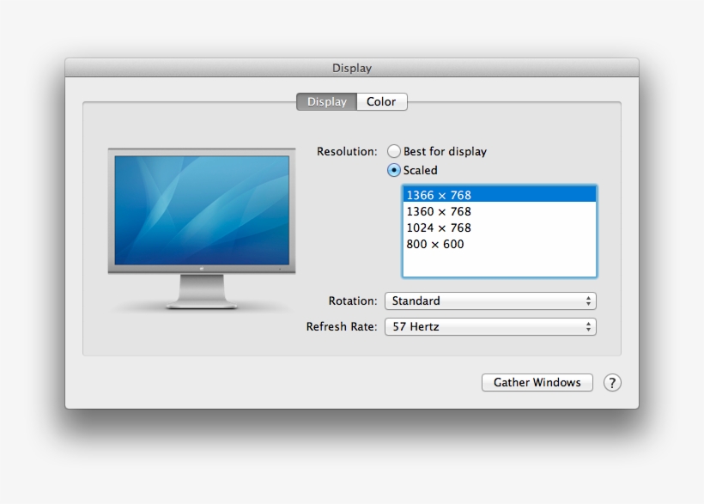Click inside the resolution list box

tap(498, 262)
